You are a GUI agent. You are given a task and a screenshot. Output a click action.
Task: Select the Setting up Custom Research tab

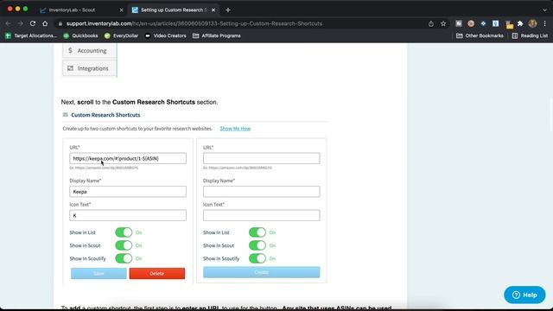click(x=174, y=10)
